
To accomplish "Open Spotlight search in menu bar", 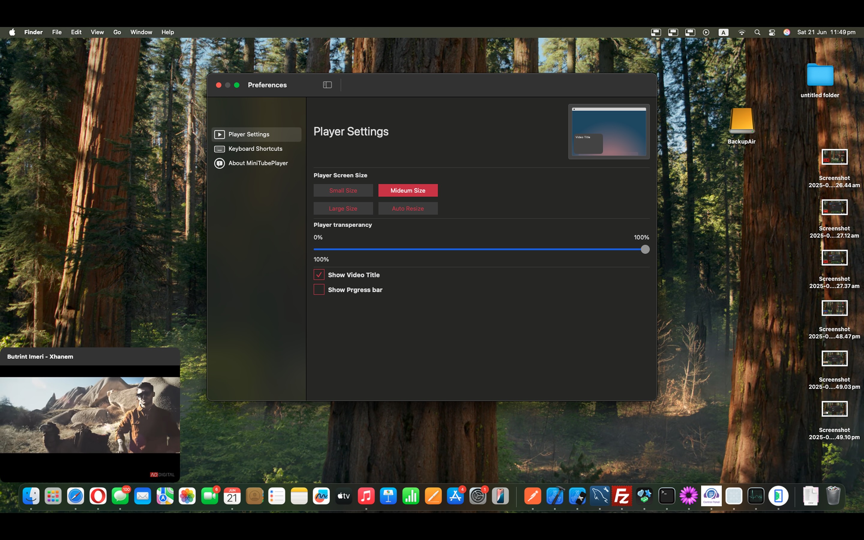I will coord(757,32).
